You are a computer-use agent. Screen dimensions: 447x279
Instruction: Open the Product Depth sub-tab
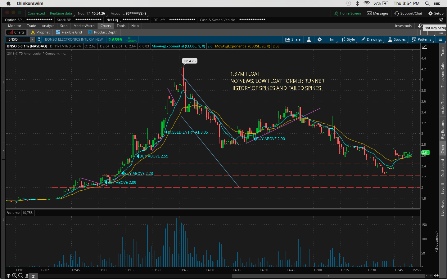pos(103,32)
